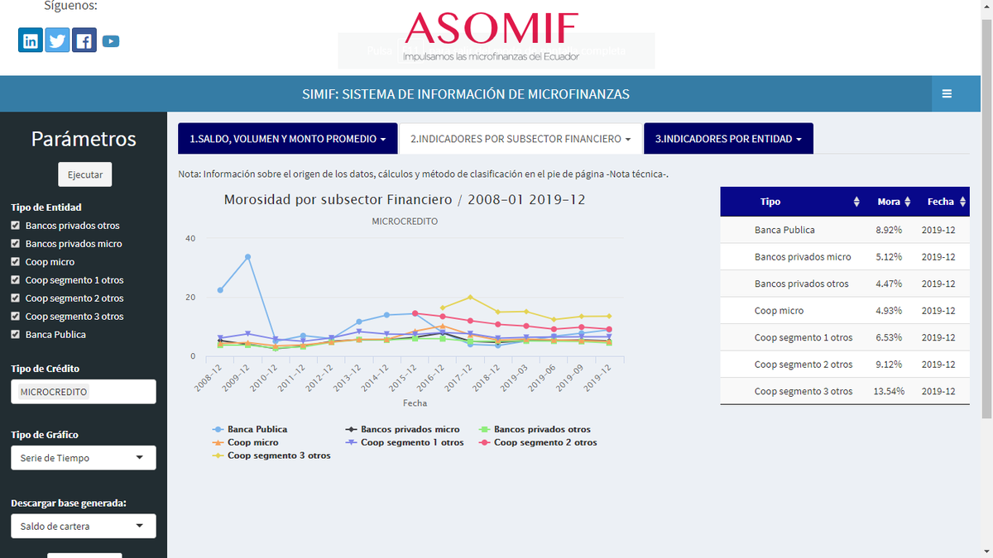Toggle Coop segmento 3 otros legend entry
993x558 pixels.
pos(271,456)
